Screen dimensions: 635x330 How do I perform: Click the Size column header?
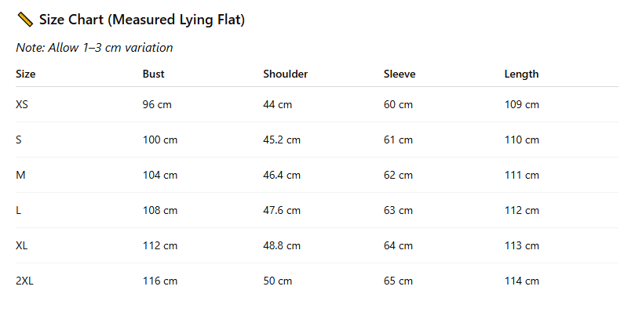point(26,74)
